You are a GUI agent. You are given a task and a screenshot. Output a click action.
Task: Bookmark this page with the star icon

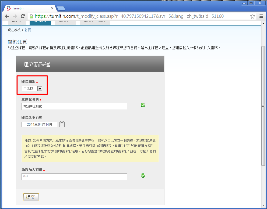click(x=252, y=16)
